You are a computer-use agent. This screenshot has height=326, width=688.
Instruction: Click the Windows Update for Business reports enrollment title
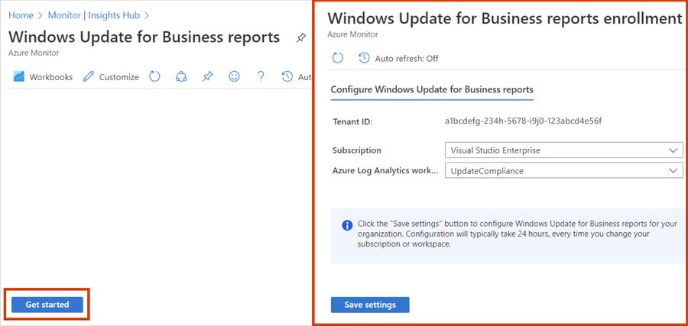pos(505,18)
